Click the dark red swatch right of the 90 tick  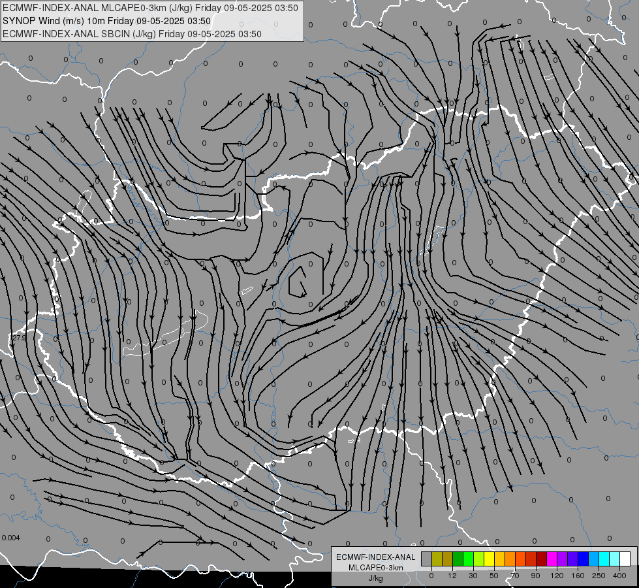542,559
